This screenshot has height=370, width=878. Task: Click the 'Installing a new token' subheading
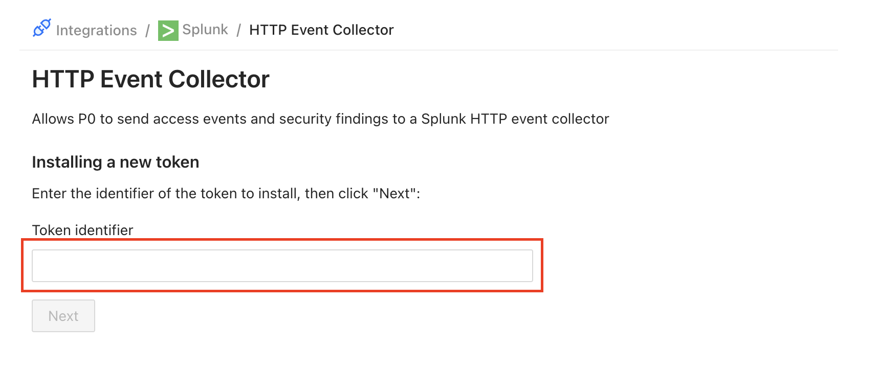click(x=115, y=162)
